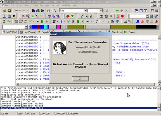Click the cyan segment in navigation band
This screenshot has height=116, width=161.
tap(46, 27)
